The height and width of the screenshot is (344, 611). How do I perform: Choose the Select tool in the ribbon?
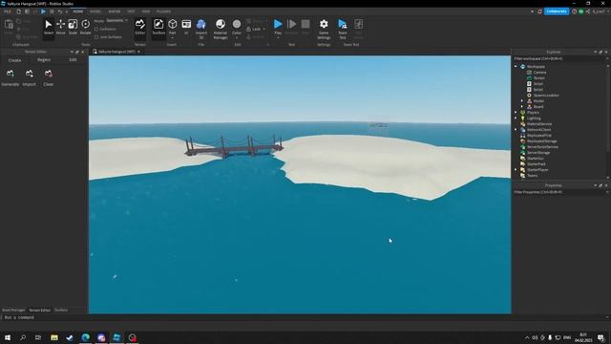(49, 28)
